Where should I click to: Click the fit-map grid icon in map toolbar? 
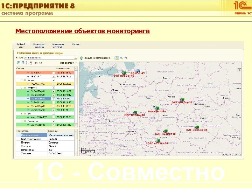tap(117, 58)
